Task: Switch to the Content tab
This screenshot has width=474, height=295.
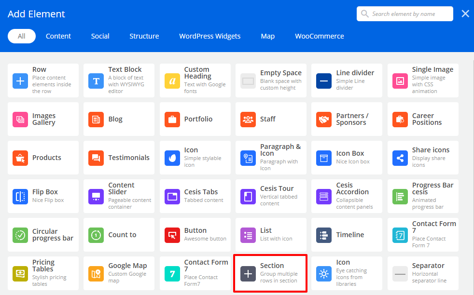Action: (58, 36)
